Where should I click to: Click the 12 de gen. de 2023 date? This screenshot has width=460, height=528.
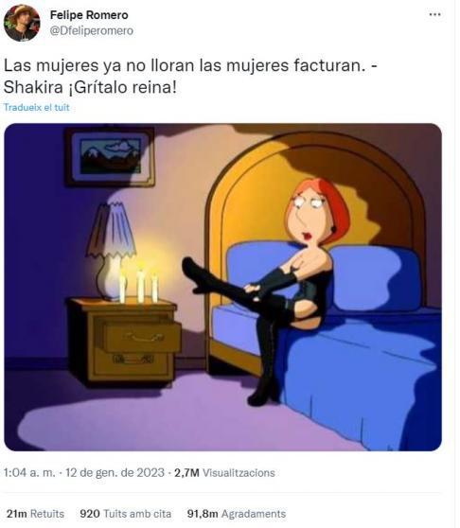tap(115, 473)
